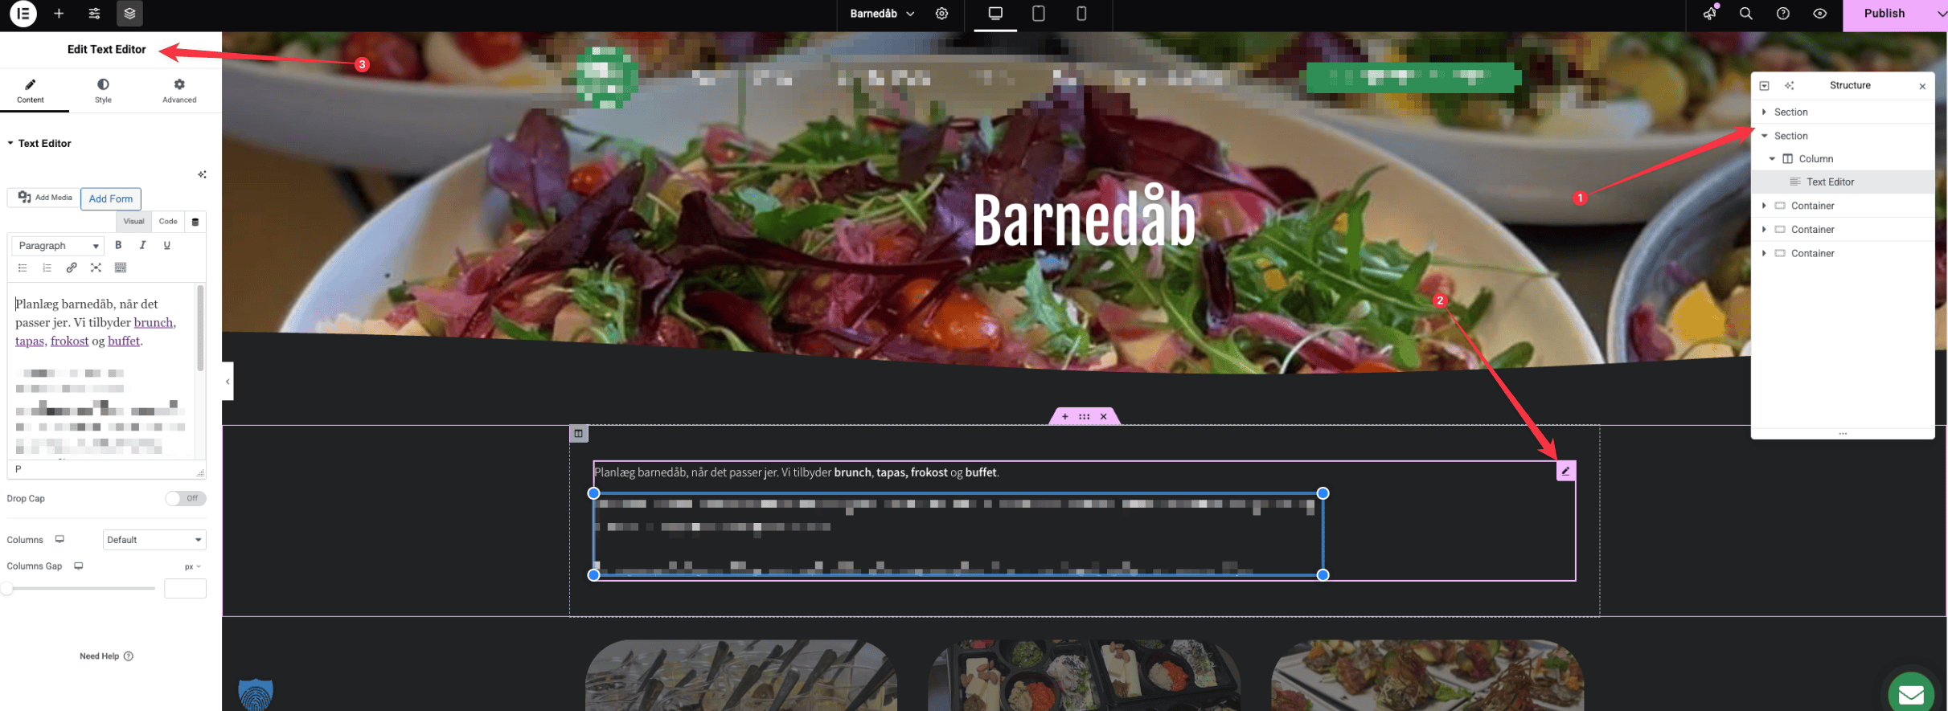The image size is (1948, 711).
Task: Switch to the Style tab
Action: [x=103, y=92]
